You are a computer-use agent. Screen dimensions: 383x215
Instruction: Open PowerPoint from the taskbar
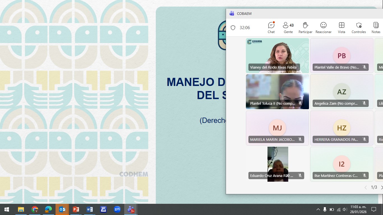(x=76, y=209)
